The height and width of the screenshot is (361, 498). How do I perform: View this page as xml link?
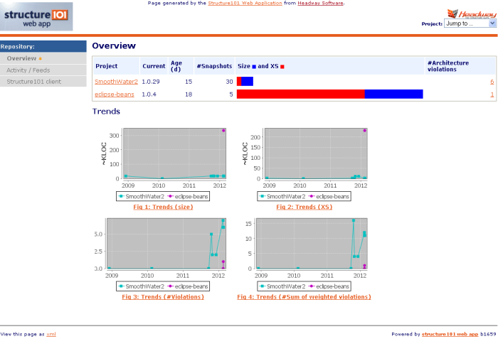point(51,334)
